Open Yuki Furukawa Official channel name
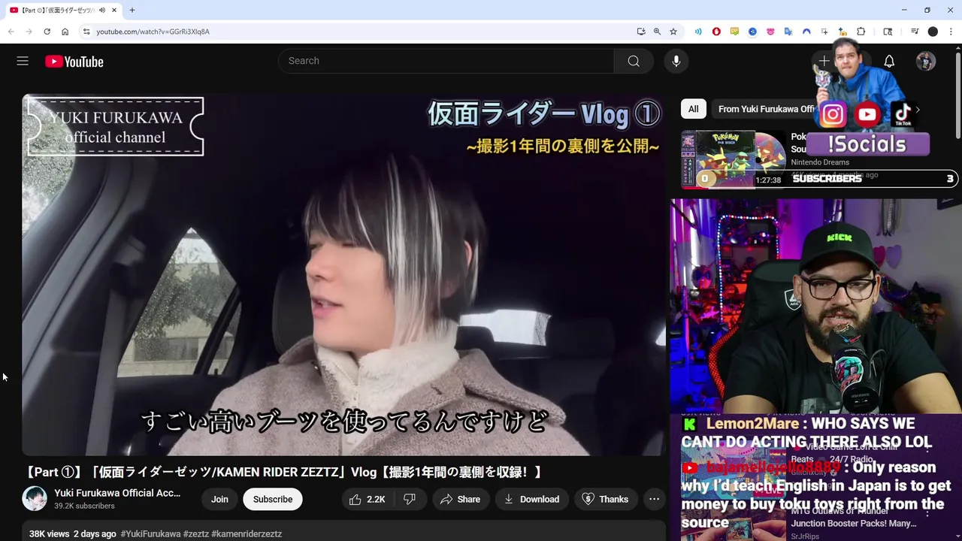This screenshot has width=962, height=541. click(x=117, y=493)
